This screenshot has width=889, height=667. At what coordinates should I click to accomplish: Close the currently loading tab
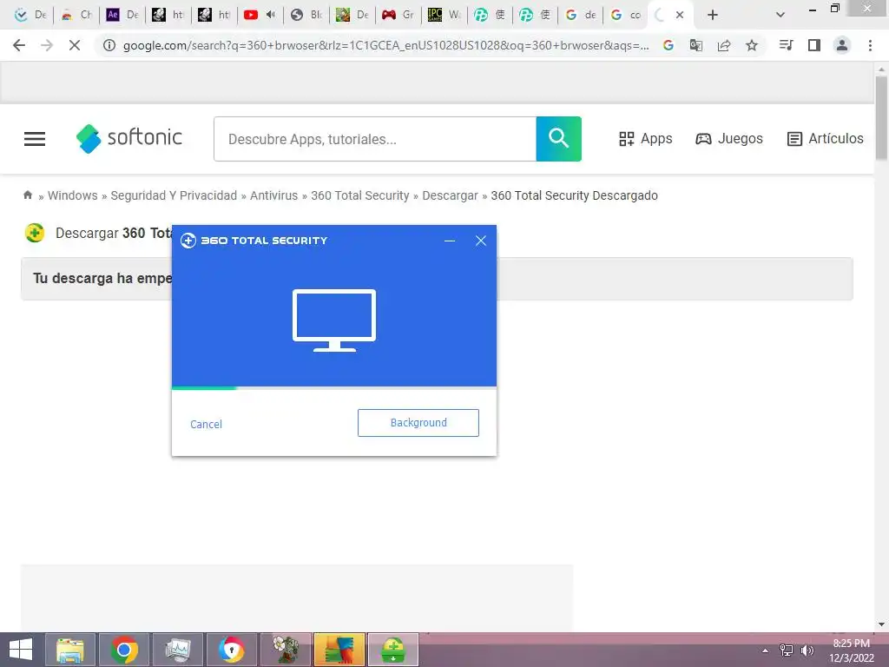[x=680, y=15]
